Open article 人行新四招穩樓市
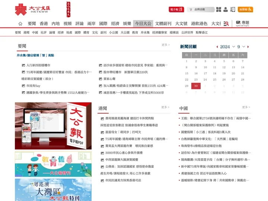This screenshot has width=268, height=201. click(38, 65)
